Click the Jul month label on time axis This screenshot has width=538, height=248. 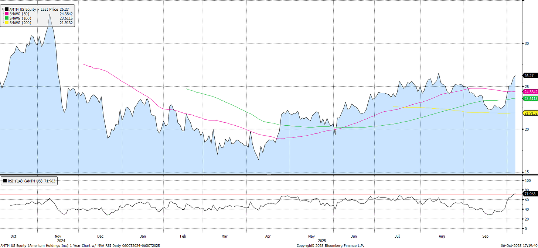pos(398,235)
